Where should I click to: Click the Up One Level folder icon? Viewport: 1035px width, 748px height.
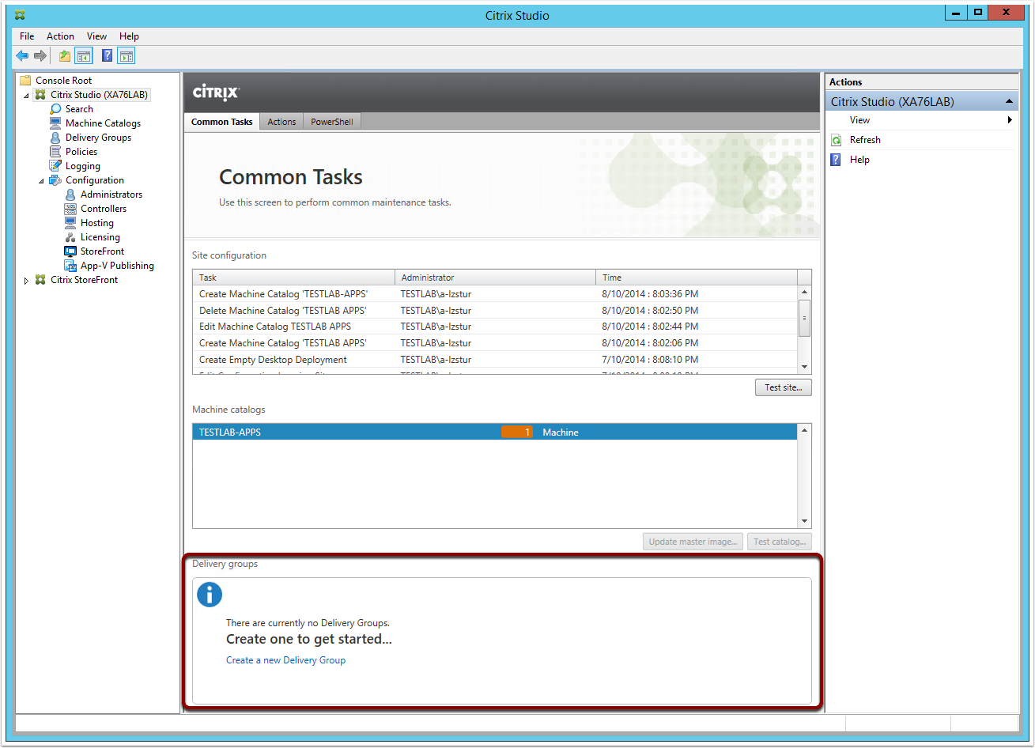coord(65,55)
